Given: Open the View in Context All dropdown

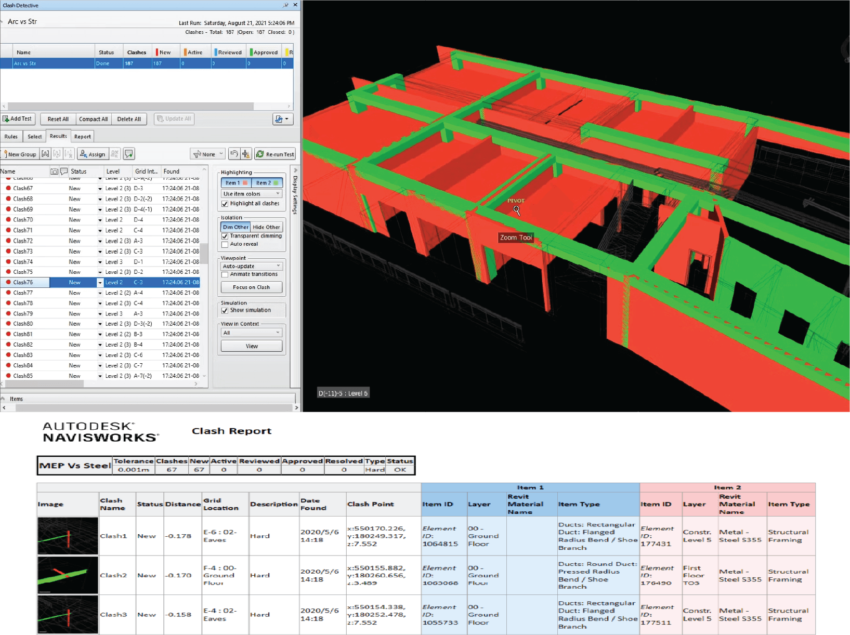Looking at the screenshot, I should (x=252, y=333).
